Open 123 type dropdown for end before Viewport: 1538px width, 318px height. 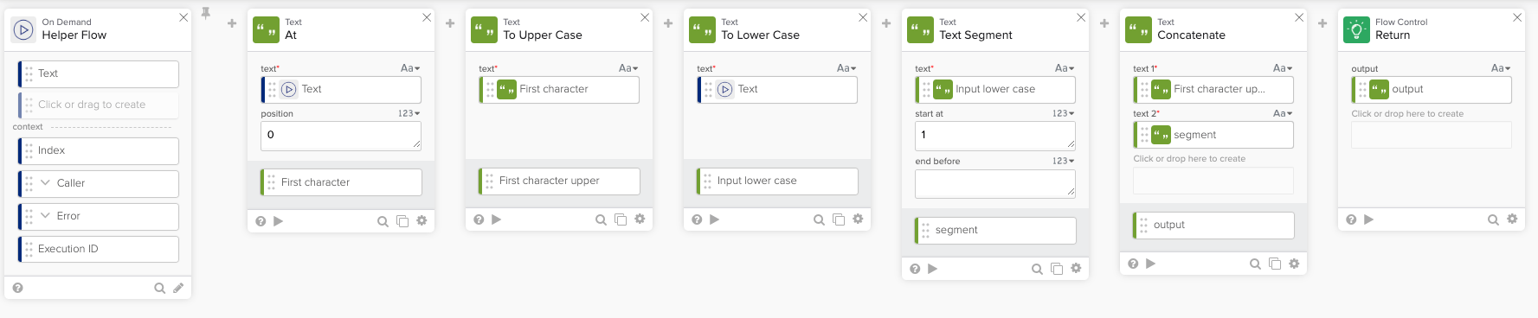click(1063, 161)
